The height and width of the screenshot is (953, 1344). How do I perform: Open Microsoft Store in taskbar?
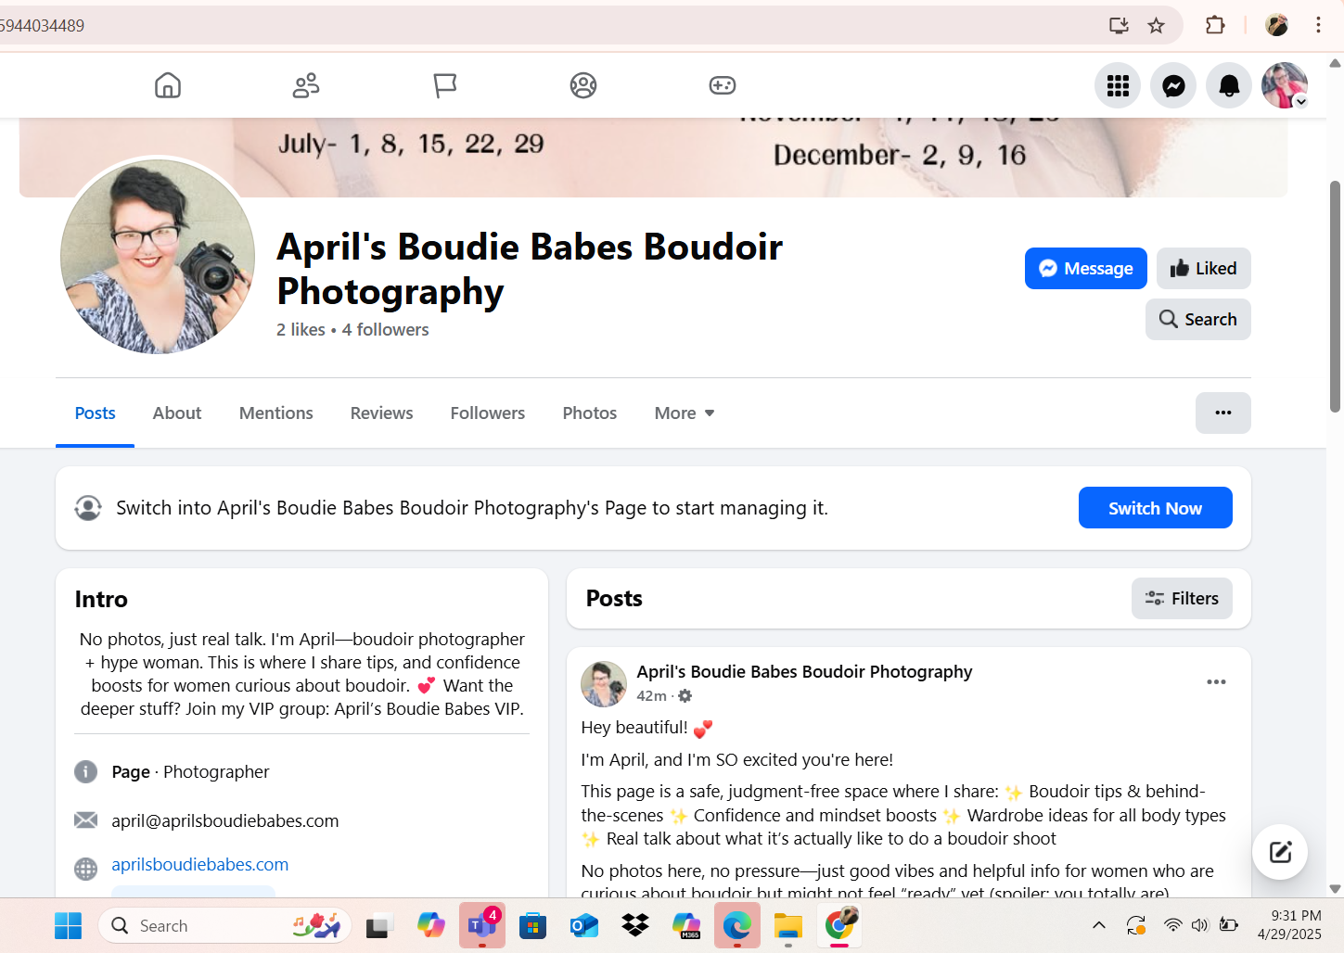pyautogui.click(x=532, y=925)
